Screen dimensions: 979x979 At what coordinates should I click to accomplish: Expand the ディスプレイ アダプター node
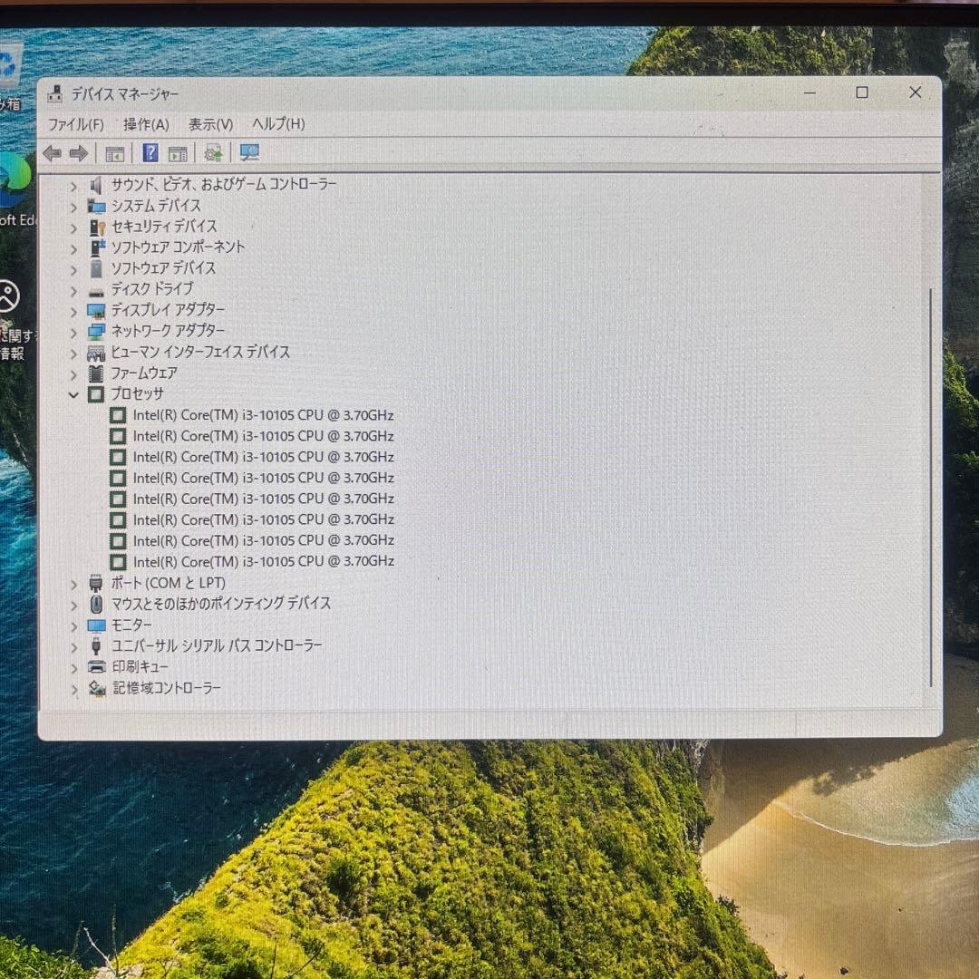tap(73, 310)
